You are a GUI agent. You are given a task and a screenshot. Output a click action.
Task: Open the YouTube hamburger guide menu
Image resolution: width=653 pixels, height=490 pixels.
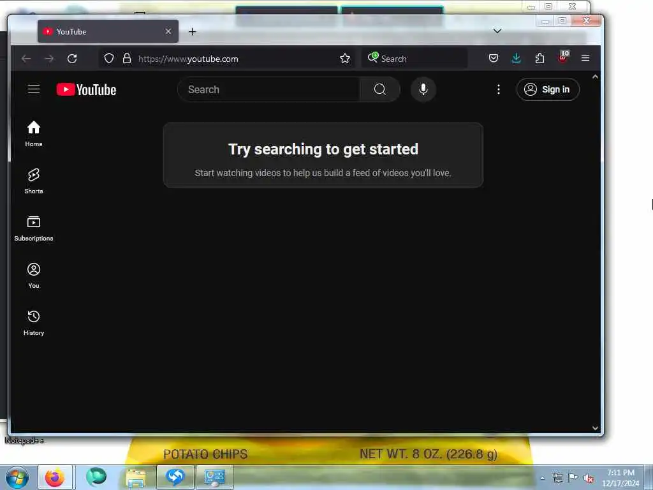pyautogui.click(x=34, y=89)
